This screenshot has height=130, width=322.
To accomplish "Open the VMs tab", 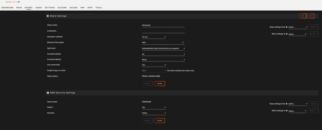I will pos(82,8).
